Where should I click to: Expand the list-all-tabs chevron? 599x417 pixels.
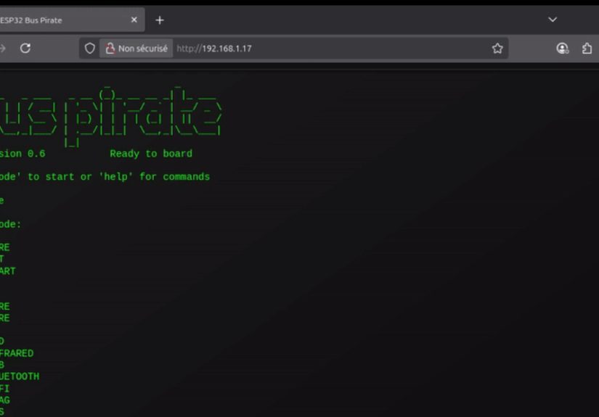(x=553, y=20)
